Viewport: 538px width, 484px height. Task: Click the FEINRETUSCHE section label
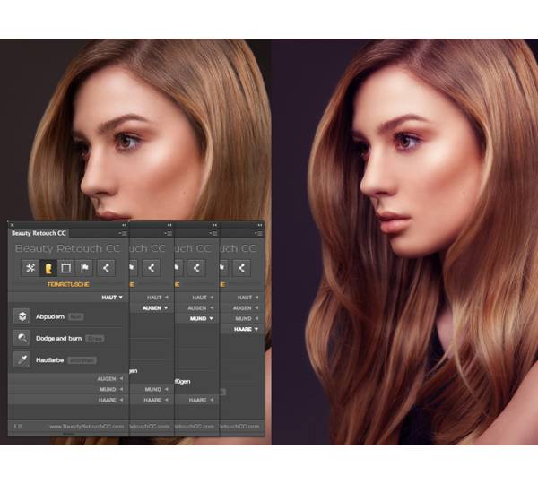pyautogui.click(x=68, y=284)
